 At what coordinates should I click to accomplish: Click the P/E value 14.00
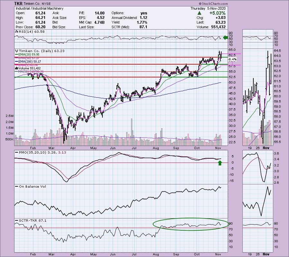click(100, 13)
